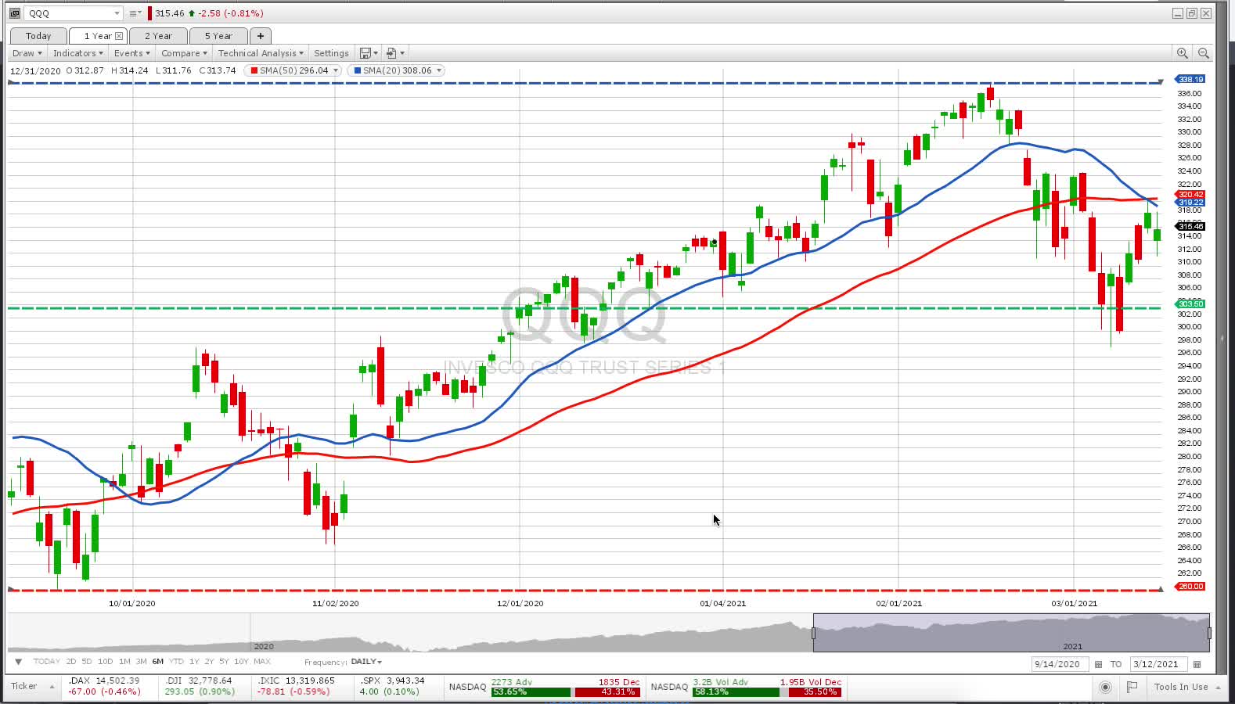
Task: Open the SMA(20) indicator dropdown
Action: pyautogui.click(x=439, y=70)
